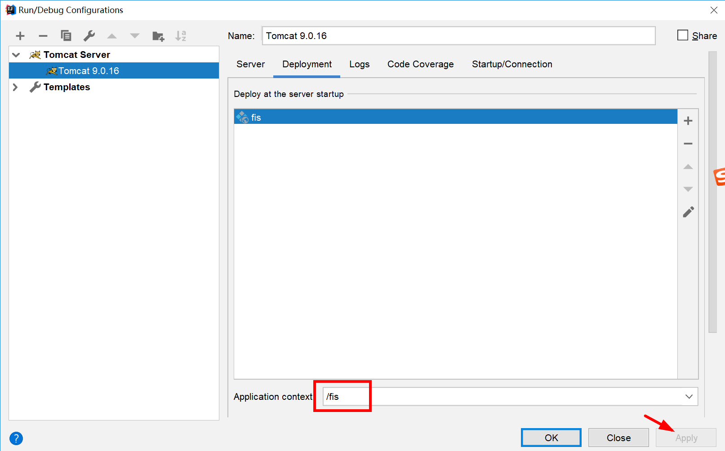The height and width of the screenshot is (451, 725).
Task: Click the IntelliJ logo in title bar
Action: [x=10, y=10]
